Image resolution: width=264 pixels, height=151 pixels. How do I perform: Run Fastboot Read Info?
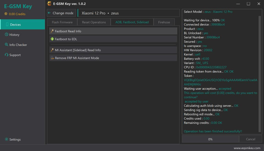pos(113,31)
